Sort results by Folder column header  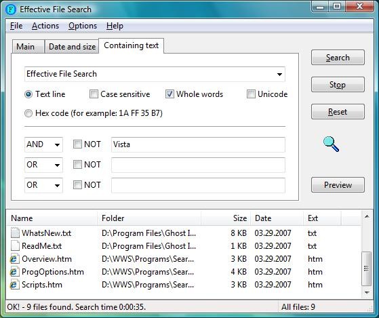[x=149, y=218]
